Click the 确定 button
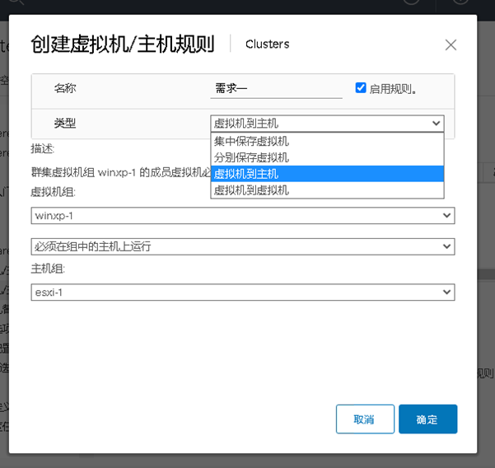The height and width of the screenshot is (468, 495). point(427,419)
